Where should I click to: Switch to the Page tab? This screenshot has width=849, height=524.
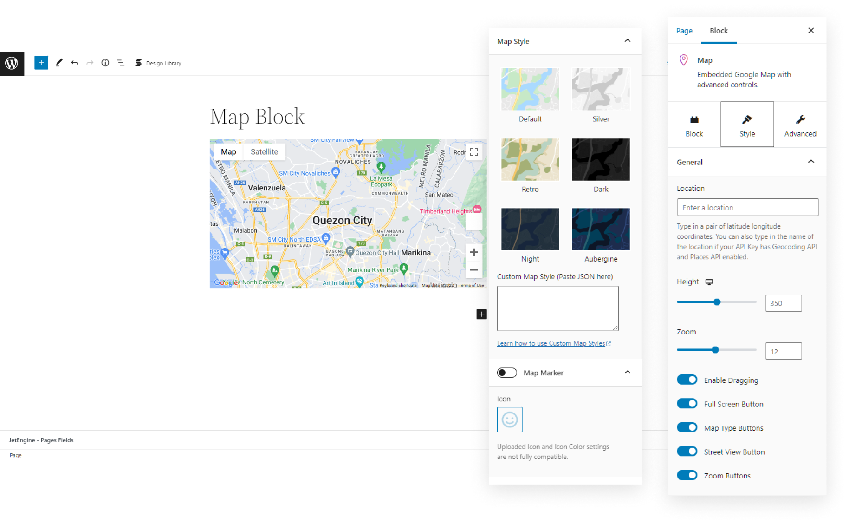point(684,31)
